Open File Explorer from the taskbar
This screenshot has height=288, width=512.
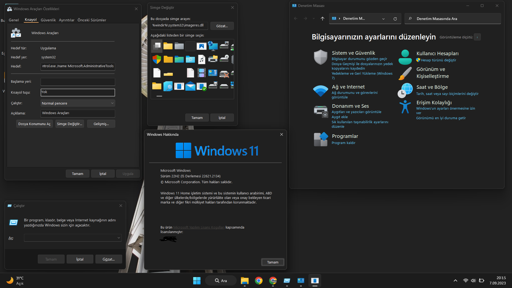pyautogui.click(x=245, y=281)
